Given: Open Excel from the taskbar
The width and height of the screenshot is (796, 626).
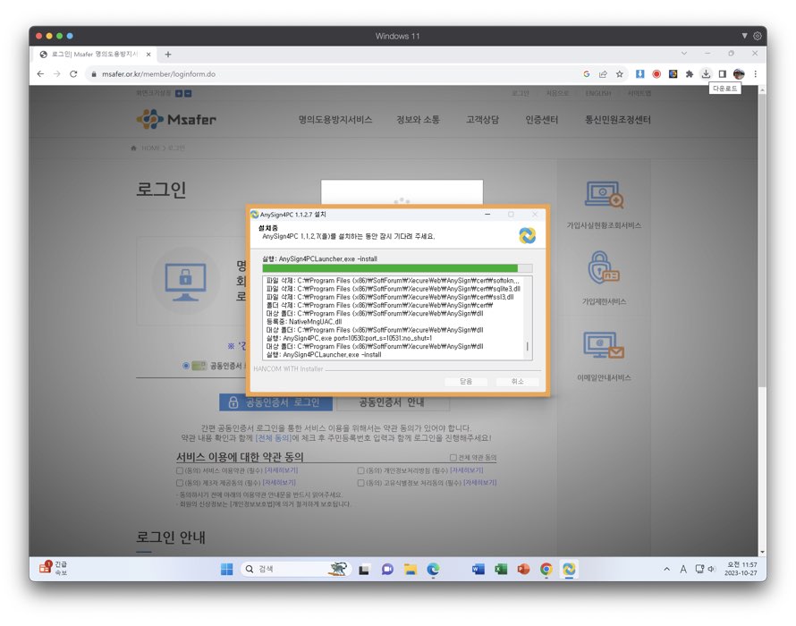Looking at the screenshot, I should (501, 569).
